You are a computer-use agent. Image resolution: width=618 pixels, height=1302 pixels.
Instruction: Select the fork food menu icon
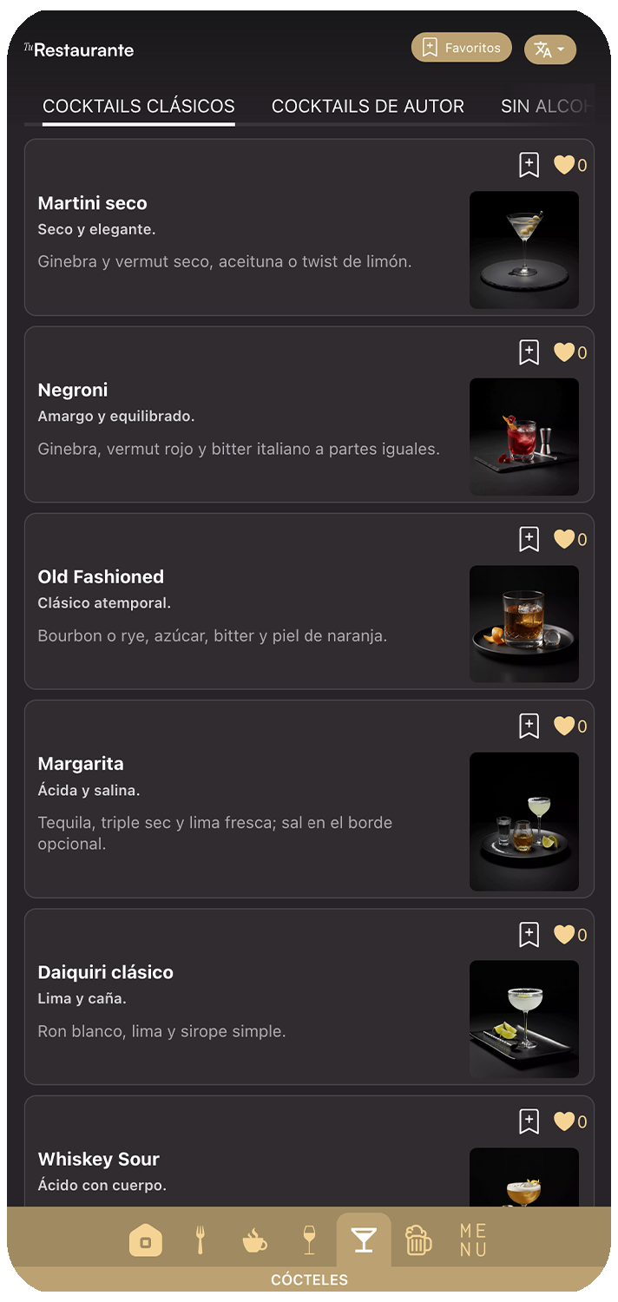(200, 1240)
